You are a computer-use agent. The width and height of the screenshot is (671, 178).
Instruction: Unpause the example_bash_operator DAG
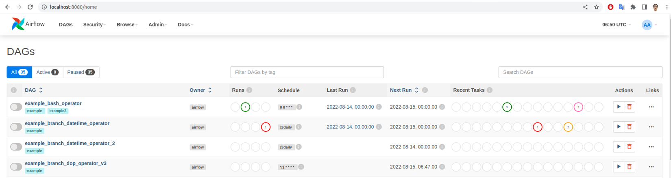tap(16, 107)
